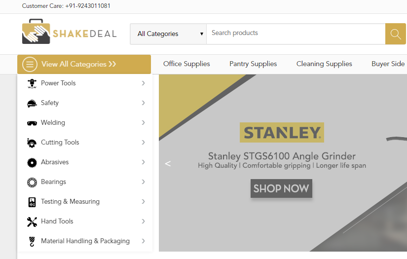407x259 pixels.
Task: Click the magnifier search button
Action: [395, 34]
